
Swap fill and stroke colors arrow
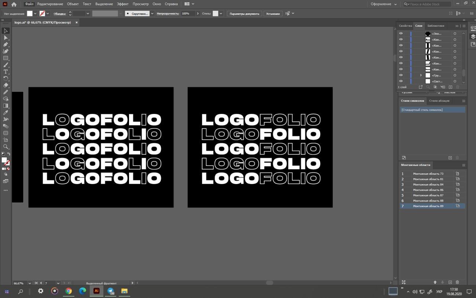click(x=9, y=154)
